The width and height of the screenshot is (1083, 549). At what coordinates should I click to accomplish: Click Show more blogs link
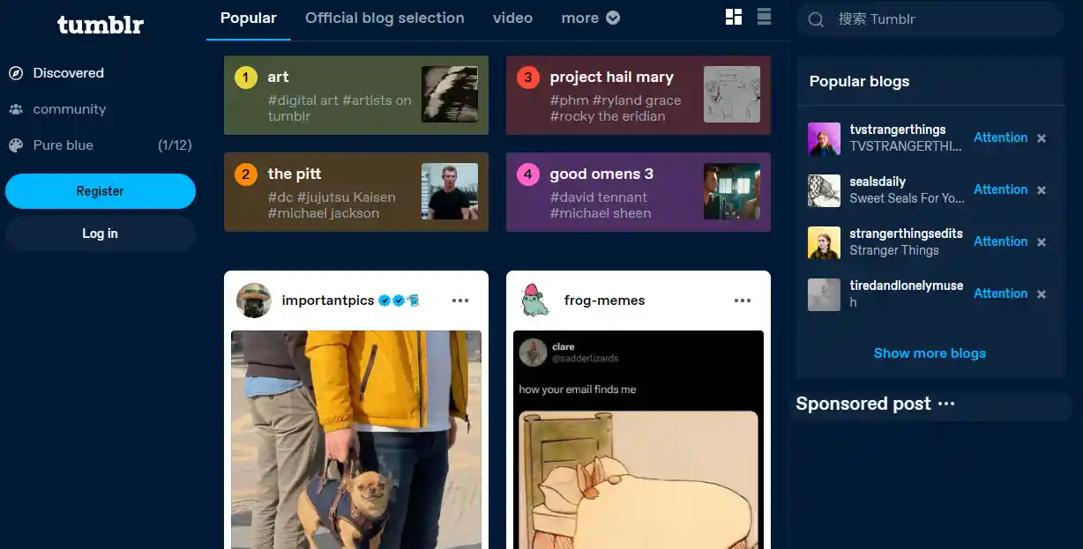(x=930, y=353)
